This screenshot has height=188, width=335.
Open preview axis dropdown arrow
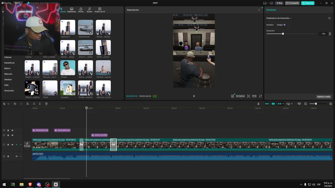pos(292,104)
